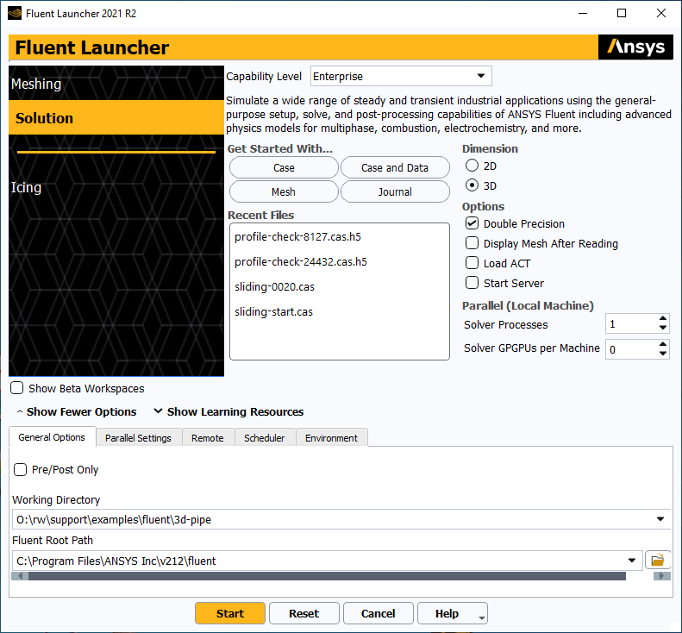This screenshot has width=682, height=633.
Task: Choose the Meshing workspace in sidebar
Action: [x=36, y=85]
